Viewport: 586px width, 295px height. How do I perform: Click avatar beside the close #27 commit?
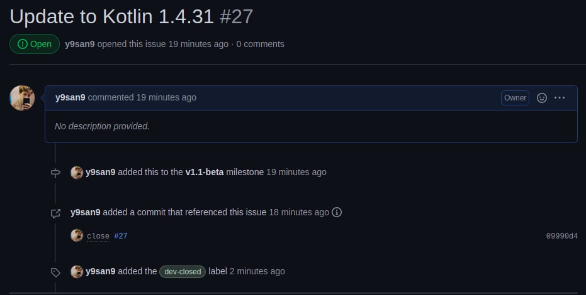(x=77, y=236)
